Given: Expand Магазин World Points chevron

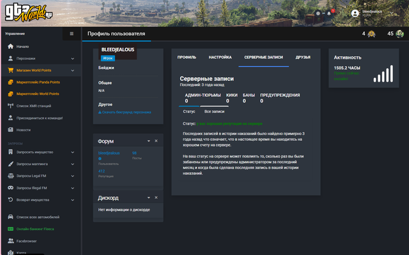Looking at the screenshot, I should [x=72, y=70].
